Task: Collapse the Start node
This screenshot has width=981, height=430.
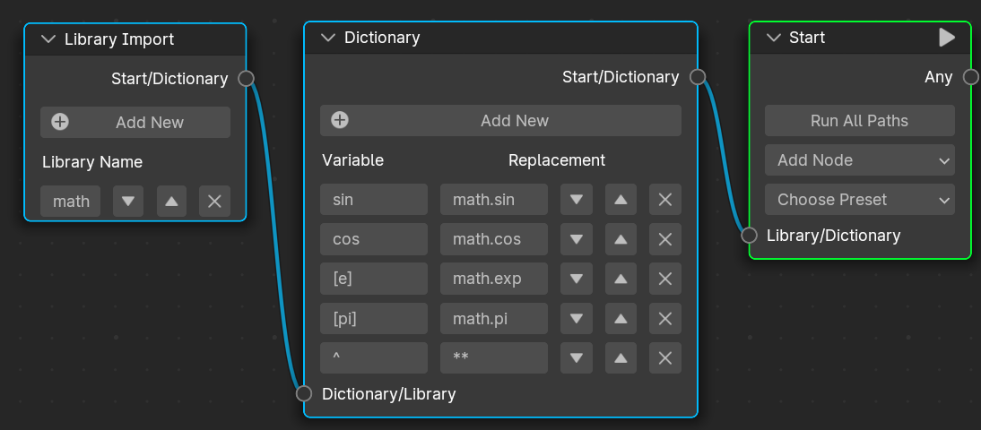Action: pos(773,38)
